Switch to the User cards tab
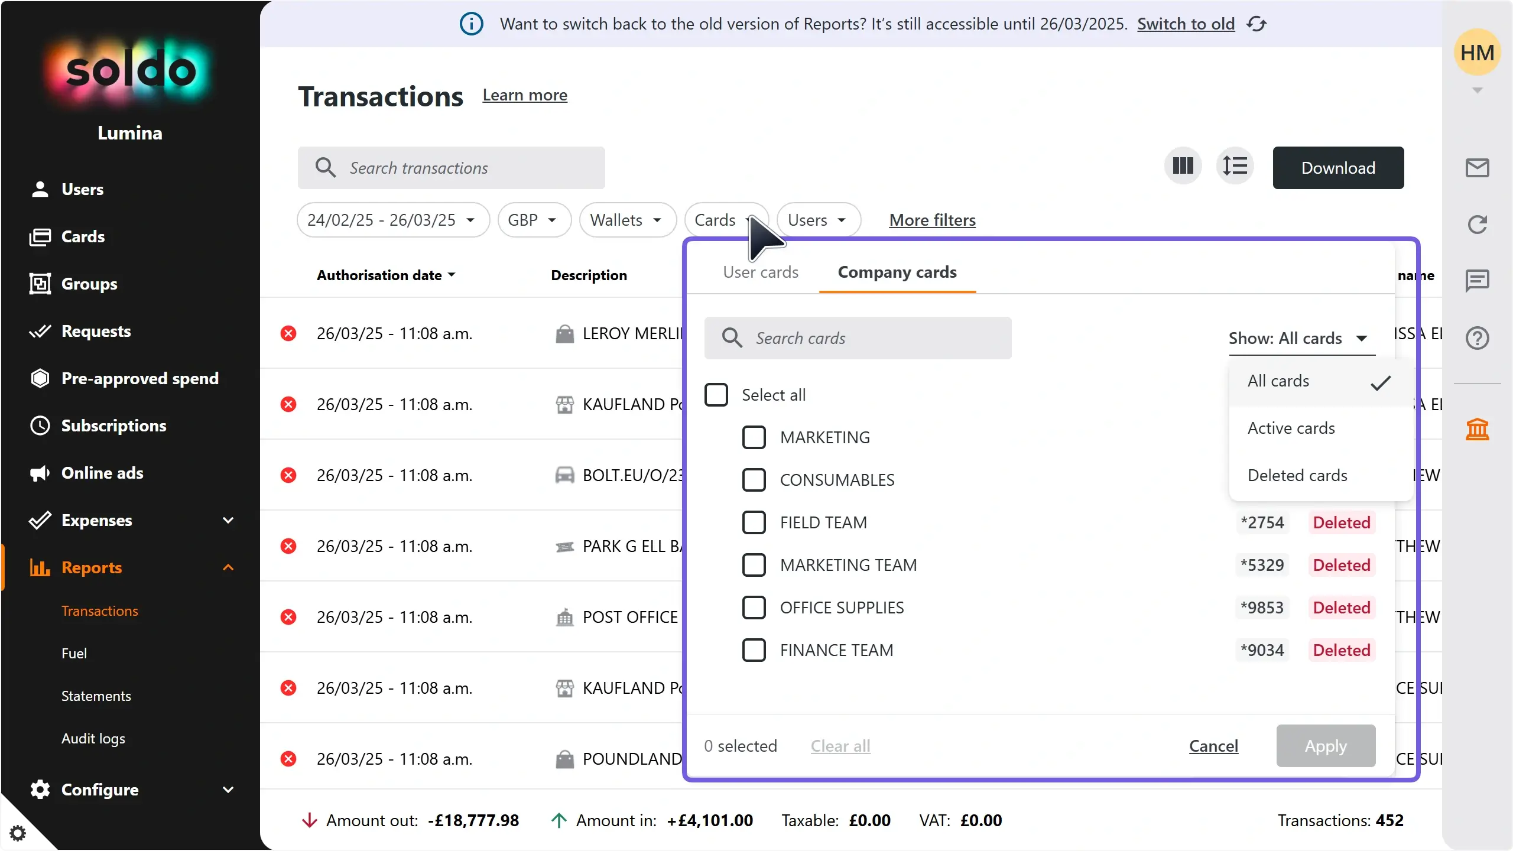Screen dimensions: 1513x851 click(x=760, y=272)
